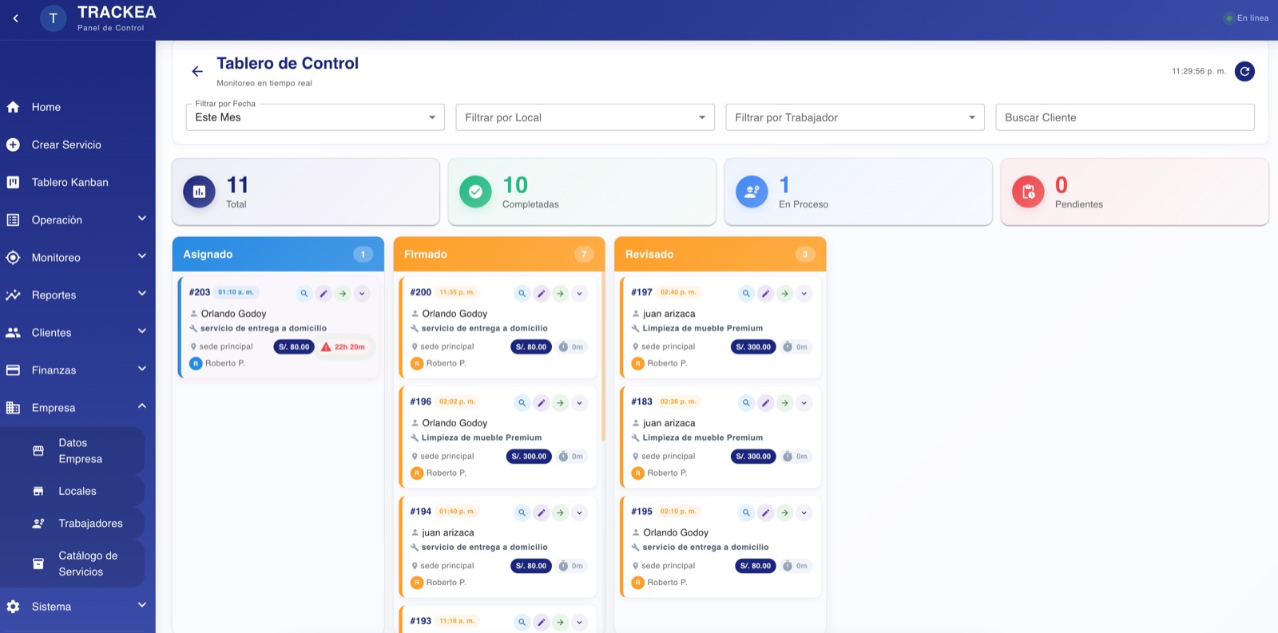Expand card #197 chevron
Screen dimensions: 1278x633
804,294
